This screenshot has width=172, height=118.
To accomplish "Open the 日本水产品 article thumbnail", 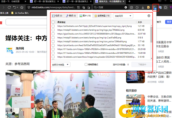I will click(x=136, y=77).
